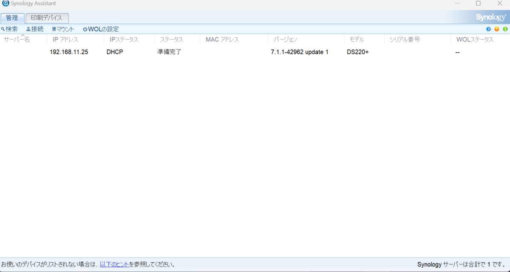Open settings via the blue gear icon

tap(488, 29)
